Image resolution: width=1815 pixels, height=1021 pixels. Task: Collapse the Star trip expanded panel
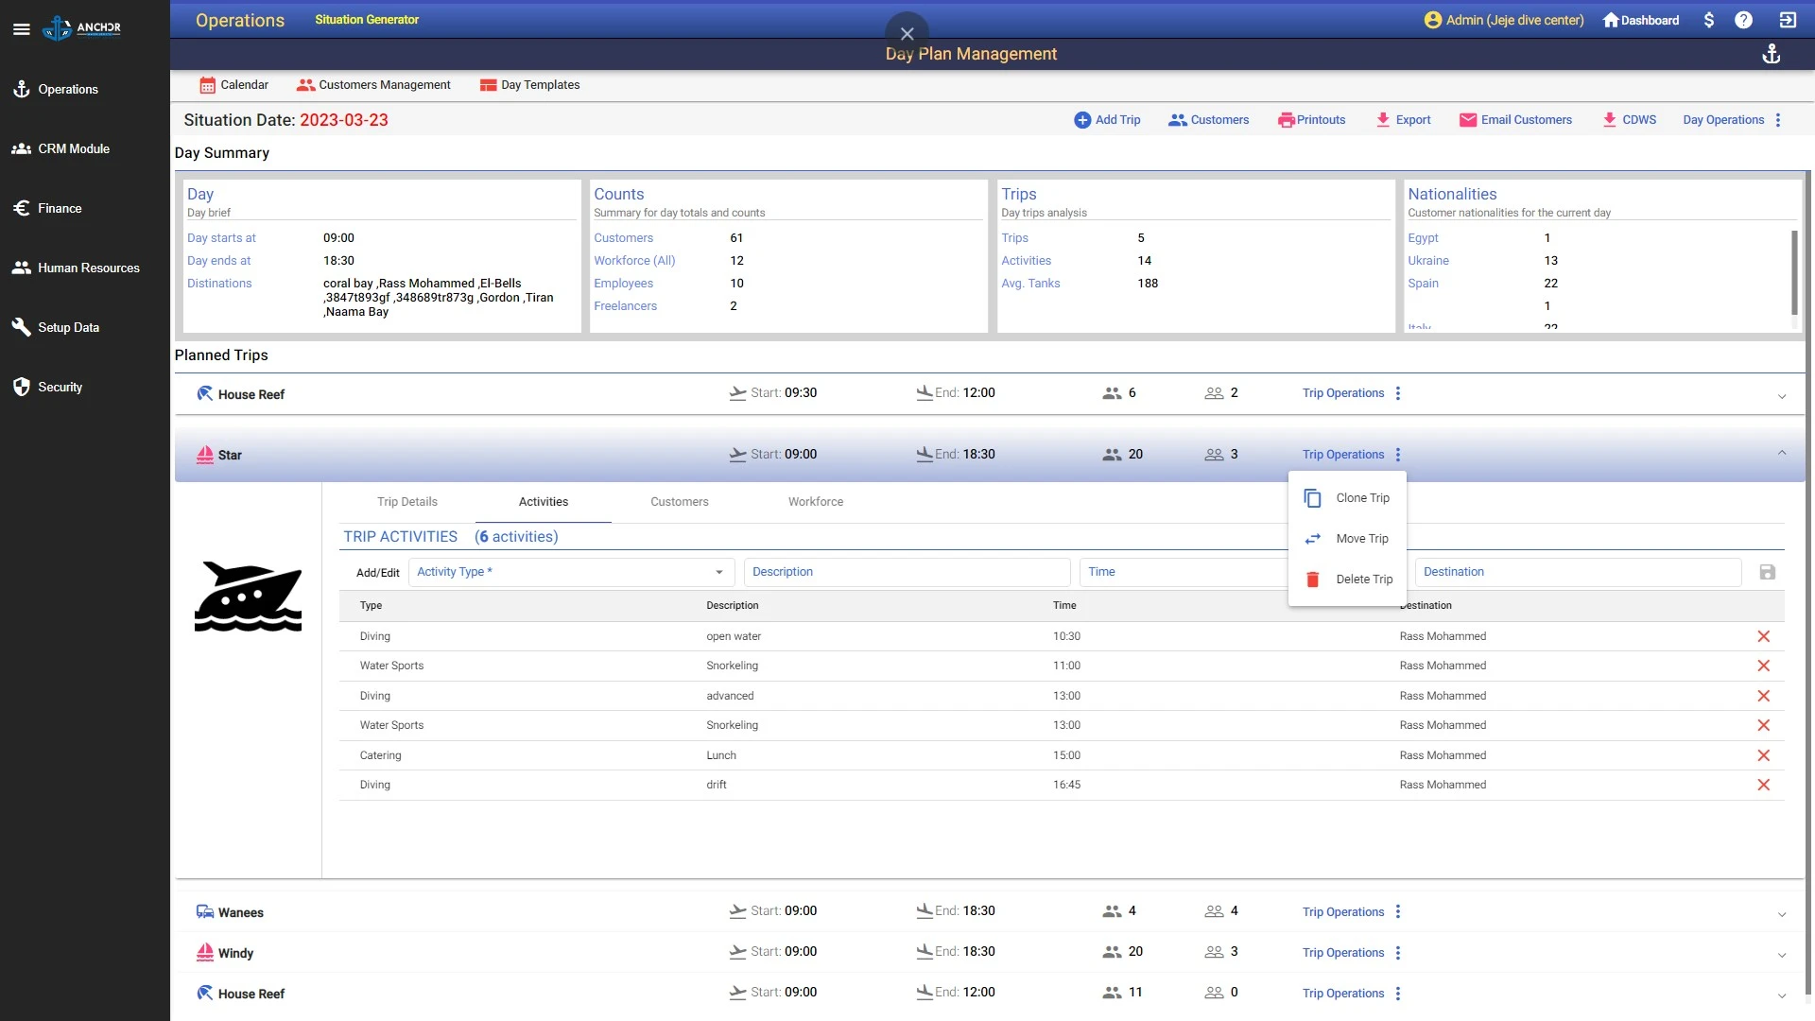click(x=1781, y=453)
